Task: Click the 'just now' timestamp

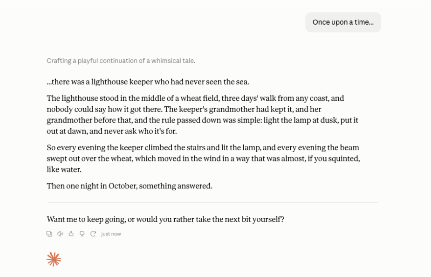Action: click(111, 234)
